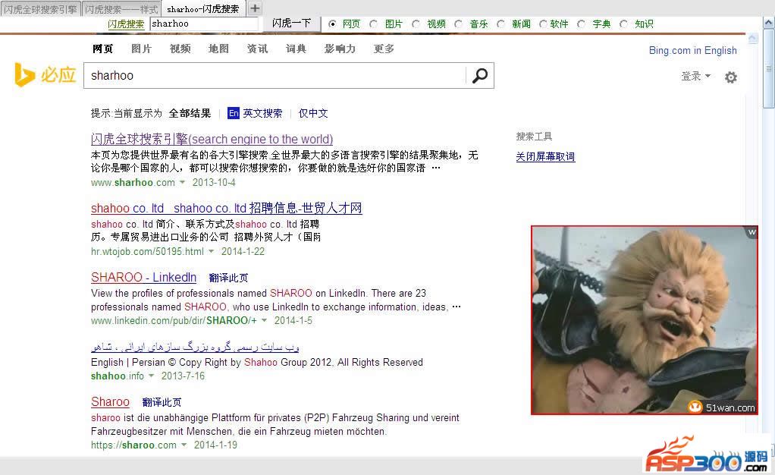Open the 地图 Bing navigation item
Screen dimensions: 775x475
coord(218,49)
